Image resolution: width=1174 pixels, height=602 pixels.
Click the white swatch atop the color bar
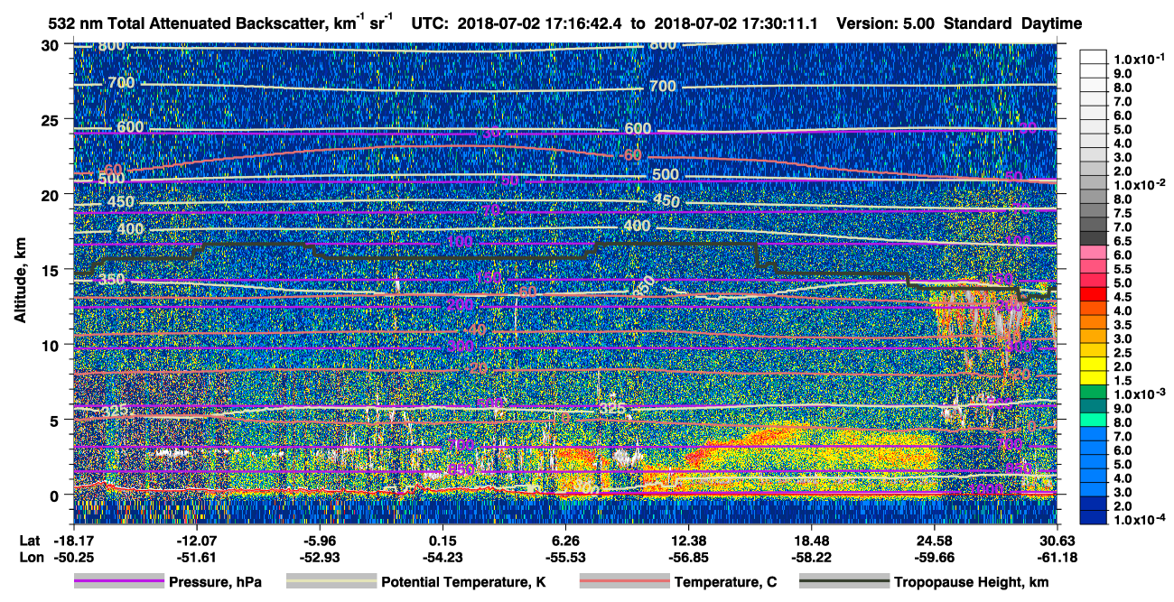(1095, 57)
